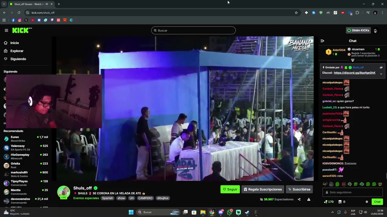Open recommended channel davooxeneize
This screenshot has height=217, width=387.
pos(26,201)
